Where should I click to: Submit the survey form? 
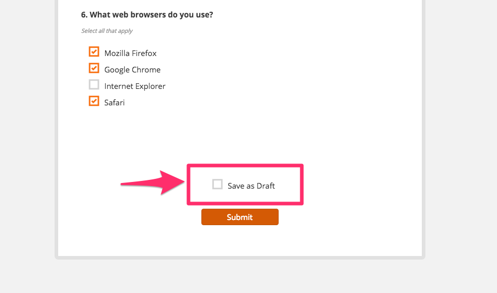pyautogui.click(x=240, y=217)
